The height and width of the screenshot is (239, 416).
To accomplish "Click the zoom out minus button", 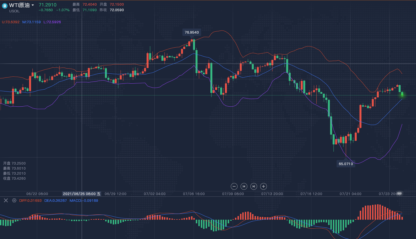I will pyautogui.click(x=234, y=186).
